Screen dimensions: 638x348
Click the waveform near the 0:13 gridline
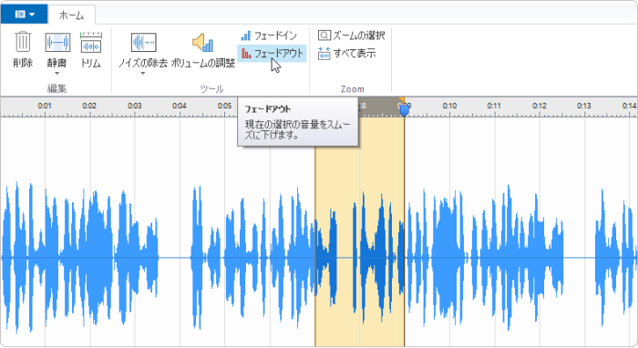[584, 258]
